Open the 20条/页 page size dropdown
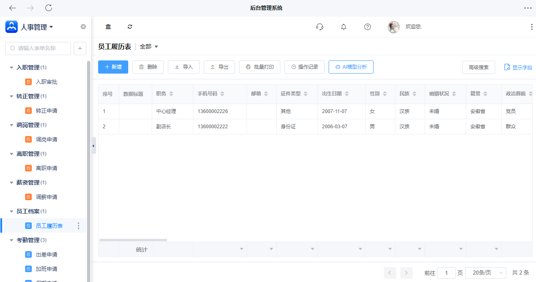The image size is (536, 282). click(485, 273)
